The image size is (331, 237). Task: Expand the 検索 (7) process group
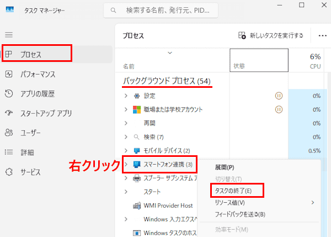click(126, 136)
